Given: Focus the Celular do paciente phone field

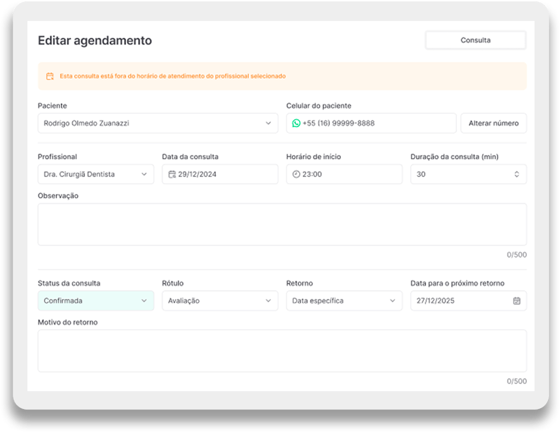Looking at the screenshot, I should (x=371, y=123).
